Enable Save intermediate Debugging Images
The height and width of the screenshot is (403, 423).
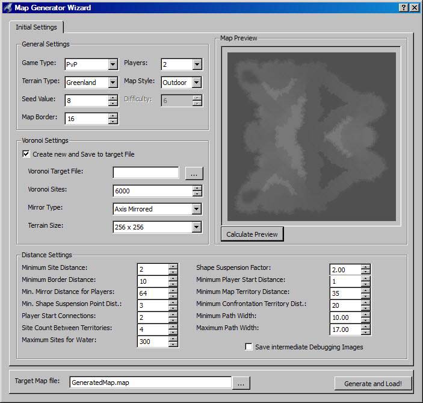click(x=249, y=347)
